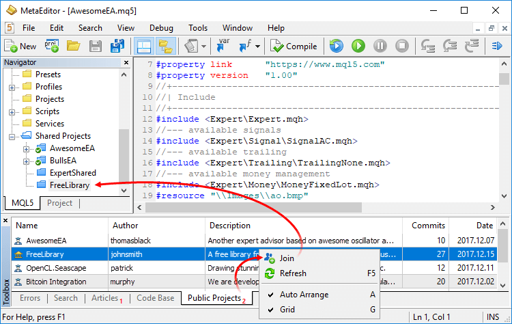Toggle Auto Arrange in context menu

pos(304,295)
